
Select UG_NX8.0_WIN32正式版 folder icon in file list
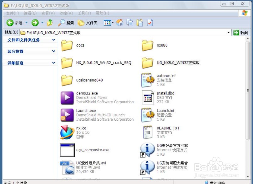click(147, 63)
